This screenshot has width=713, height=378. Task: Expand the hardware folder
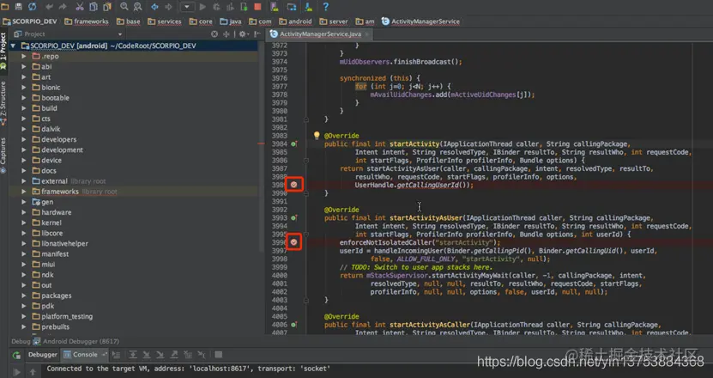(x=24, y=212)
